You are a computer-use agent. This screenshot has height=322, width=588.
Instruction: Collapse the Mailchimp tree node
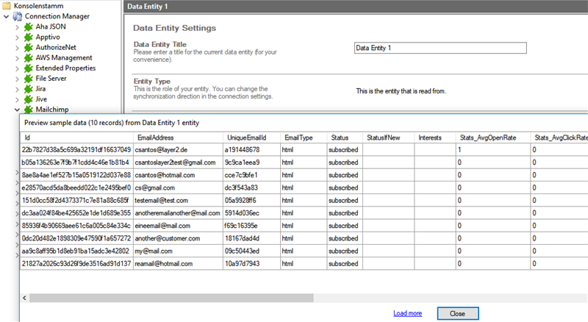[17, 110]
